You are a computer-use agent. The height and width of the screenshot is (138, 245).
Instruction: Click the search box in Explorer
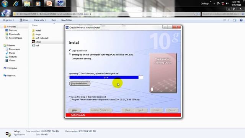pyautogui.click(x=223, y=14)
